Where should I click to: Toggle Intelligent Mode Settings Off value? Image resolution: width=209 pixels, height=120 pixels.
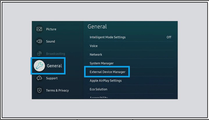(x=169, y=37)
